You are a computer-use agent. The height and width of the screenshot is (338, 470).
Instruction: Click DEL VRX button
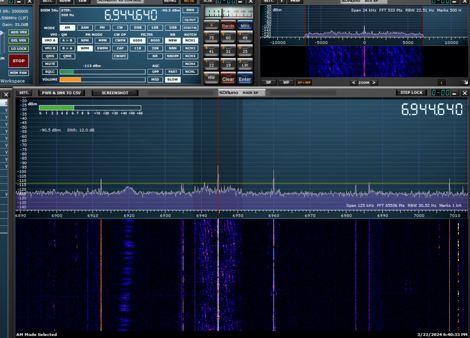pos(19,40)
